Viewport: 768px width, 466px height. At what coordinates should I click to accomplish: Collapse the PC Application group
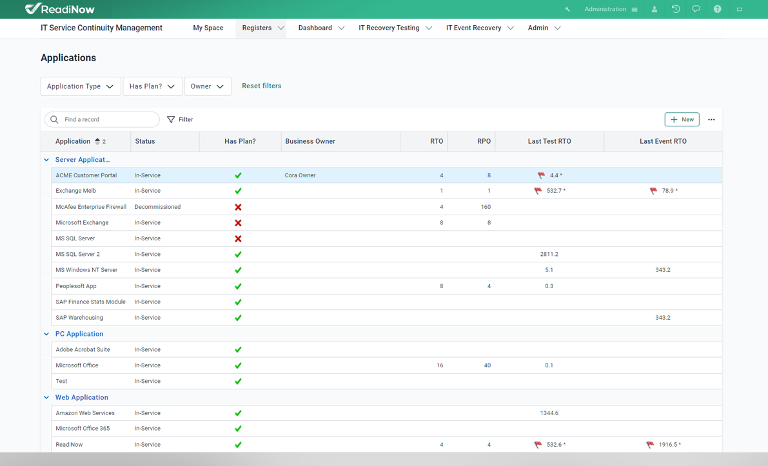pyautogui.click(x=46, y=335)
